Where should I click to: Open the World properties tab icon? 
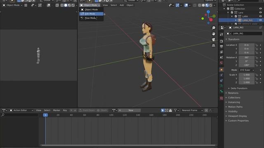point(222,63)
